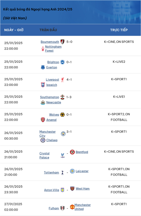
Task: Open the Tottenham team link
Action: coord(51,172)
